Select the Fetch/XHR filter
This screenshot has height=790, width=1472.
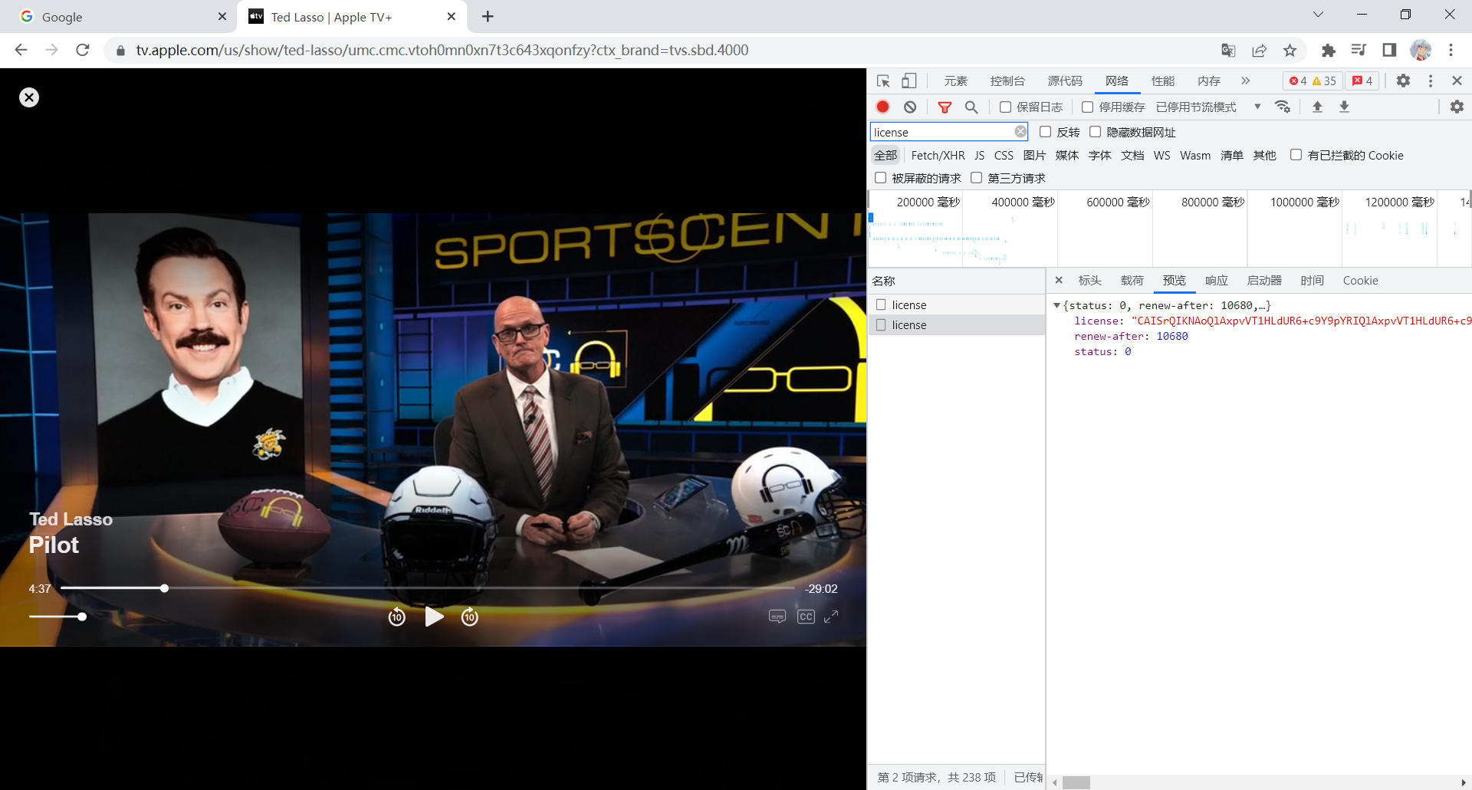pos(938,156)
